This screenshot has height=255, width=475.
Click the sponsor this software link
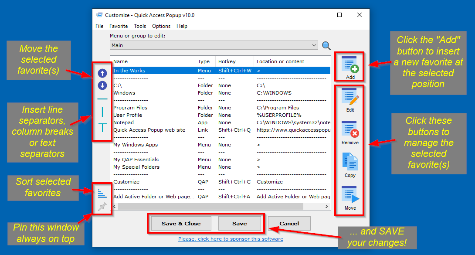click(x=231, y=239)
